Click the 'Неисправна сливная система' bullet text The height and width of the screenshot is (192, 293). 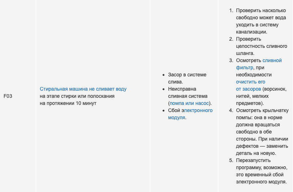(187, 92)
